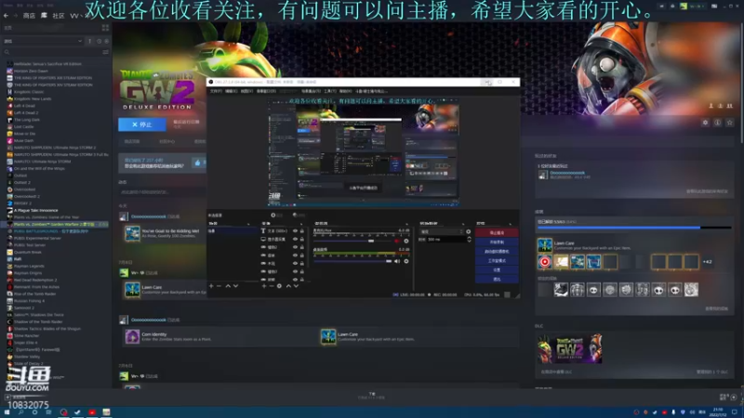The image size is (744, 418).
Task: Select Red Dead Redemption 2 in library
Action: coord(35,281)
